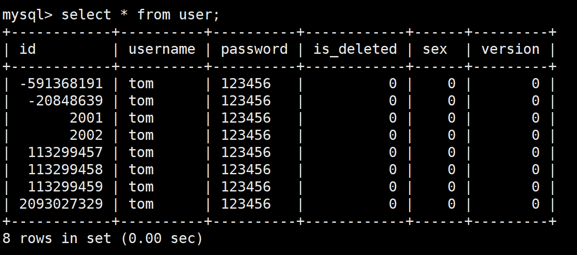This screenshot has height=255, width=577.
Task: Click the id value 113299459
Action: [65, 187]
